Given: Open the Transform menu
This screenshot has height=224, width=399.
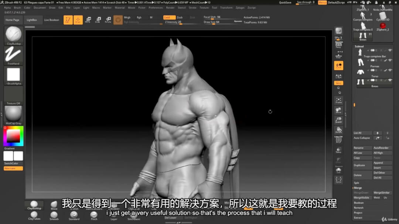Looking at the screenshot, I should click(x=226, y=8).
